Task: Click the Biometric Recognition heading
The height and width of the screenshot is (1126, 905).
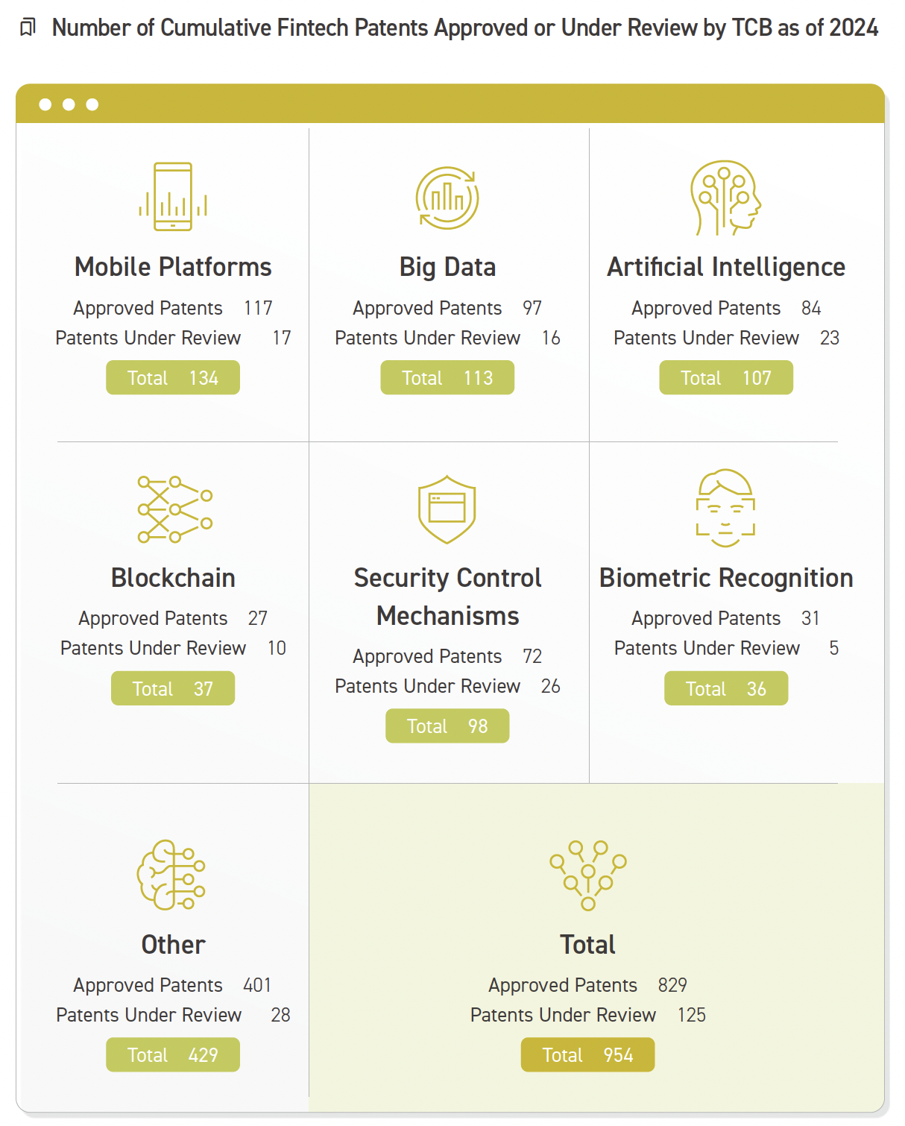Action: 726,578
